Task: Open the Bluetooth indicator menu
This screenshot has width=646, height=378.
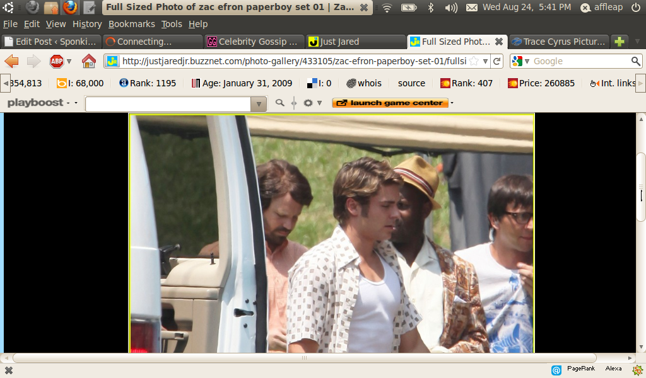Action: coord(431,8)
